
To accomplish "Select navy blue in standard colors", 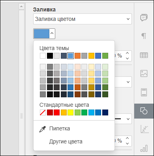I will point(105,113).
